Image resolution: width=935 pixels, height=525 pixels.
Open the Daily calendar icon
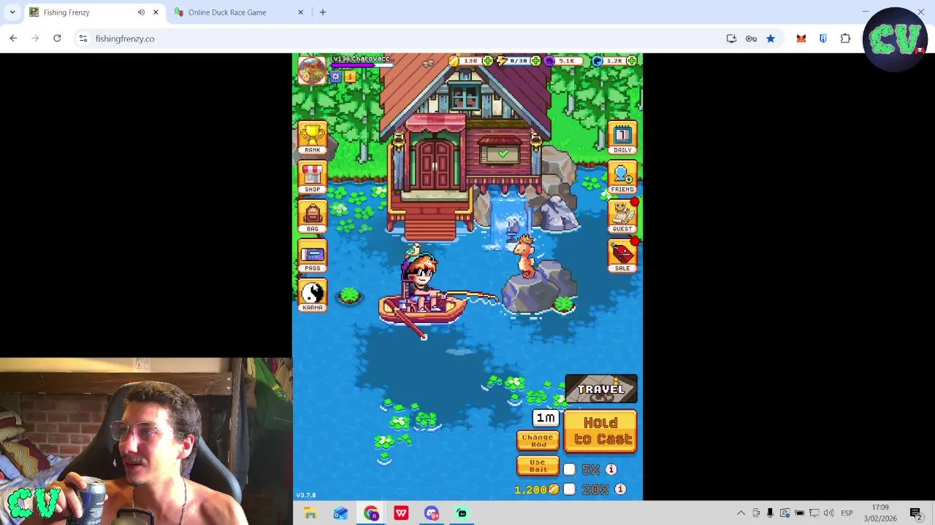point(622,137)
